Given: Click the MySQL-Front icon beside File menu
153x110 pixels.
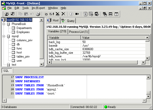Looking at the screenshot, I should coord(4,8).
